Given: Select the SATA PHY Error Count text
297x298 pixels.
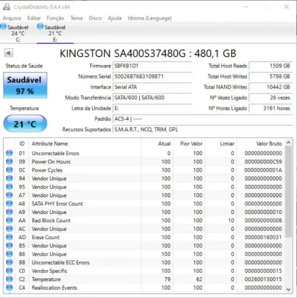Looking at the screenshot, I should 57,204.
